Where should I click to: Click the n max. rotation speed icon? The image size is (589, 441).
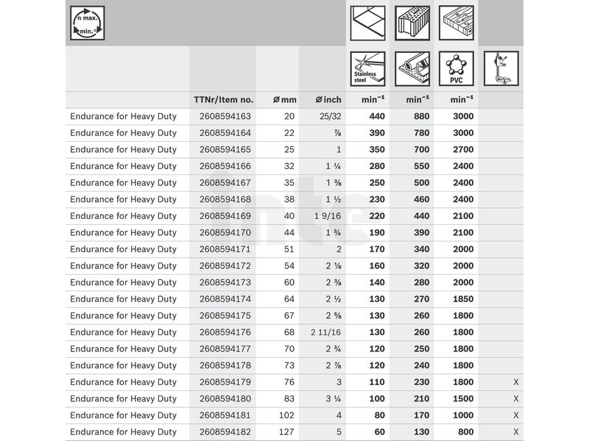[x=88, y=23]
